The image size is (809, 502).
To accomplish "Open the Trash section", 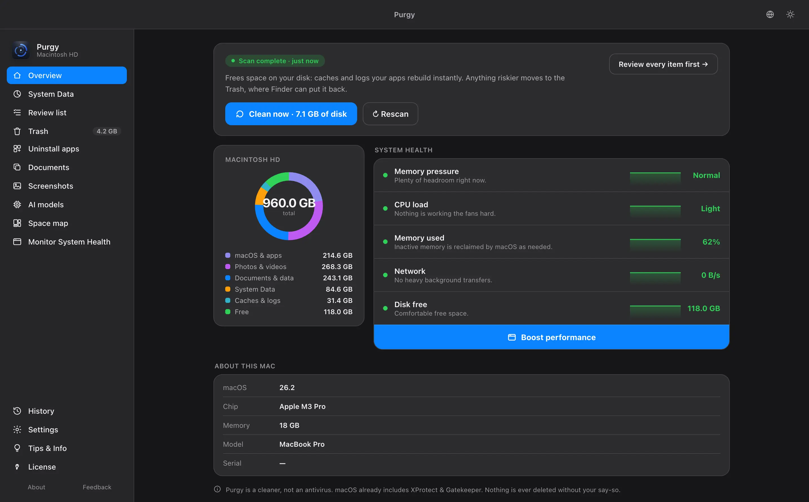I will 67,131.
